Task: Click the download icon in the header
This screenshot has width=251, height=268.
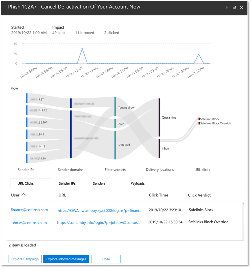Action: (226, 8)
